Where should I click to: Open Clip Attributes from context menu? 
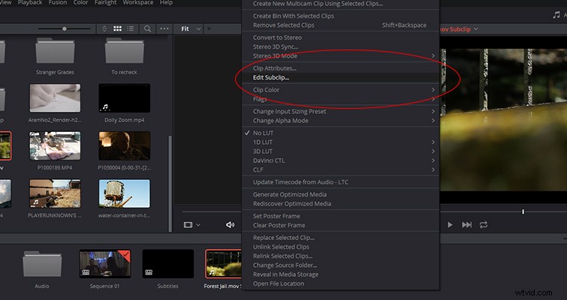point(341,67)
